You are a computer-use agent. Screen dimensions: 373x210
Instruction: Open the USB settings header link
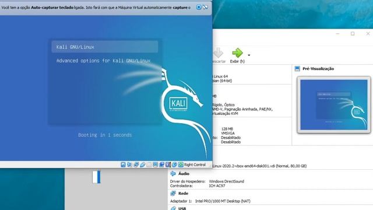tap(182, 208)
